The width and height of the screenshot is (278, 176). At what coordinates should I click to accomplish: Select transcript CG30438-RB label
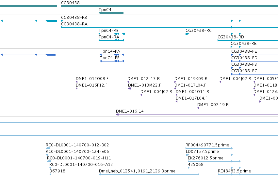pyautogui.click(x=74, y=18)
